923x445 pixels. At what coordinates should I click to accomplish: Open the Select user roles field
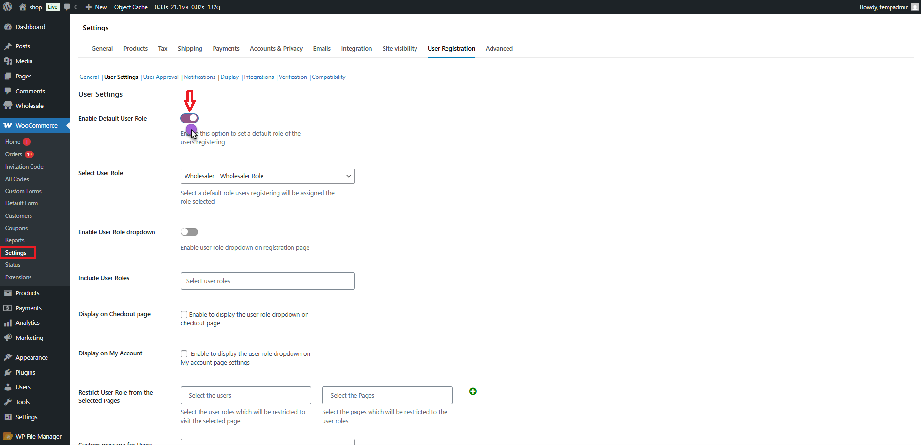[267, 281]
